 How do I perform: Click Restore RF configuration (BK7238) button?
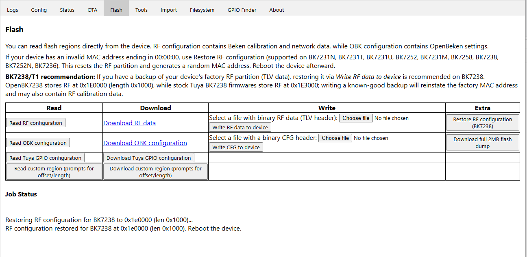pyautogui.click(x=483, y=122)
